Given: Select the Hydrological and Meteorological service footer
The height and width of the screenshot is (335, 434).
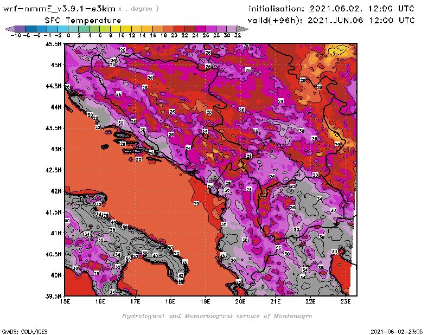Looking at the screenshot, I should point(216,316).
